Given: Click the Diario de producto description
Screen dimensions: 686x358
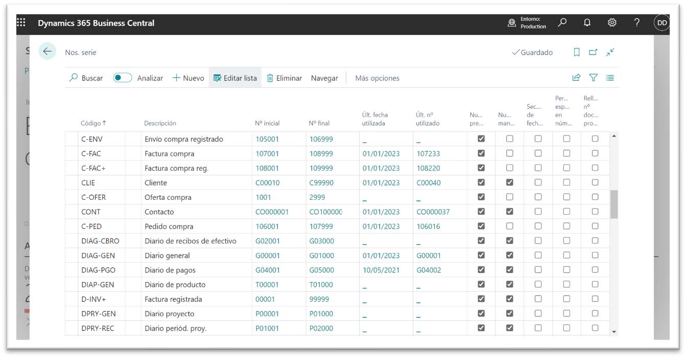Looking at the screenshot, I should click(x=175, y=285).
